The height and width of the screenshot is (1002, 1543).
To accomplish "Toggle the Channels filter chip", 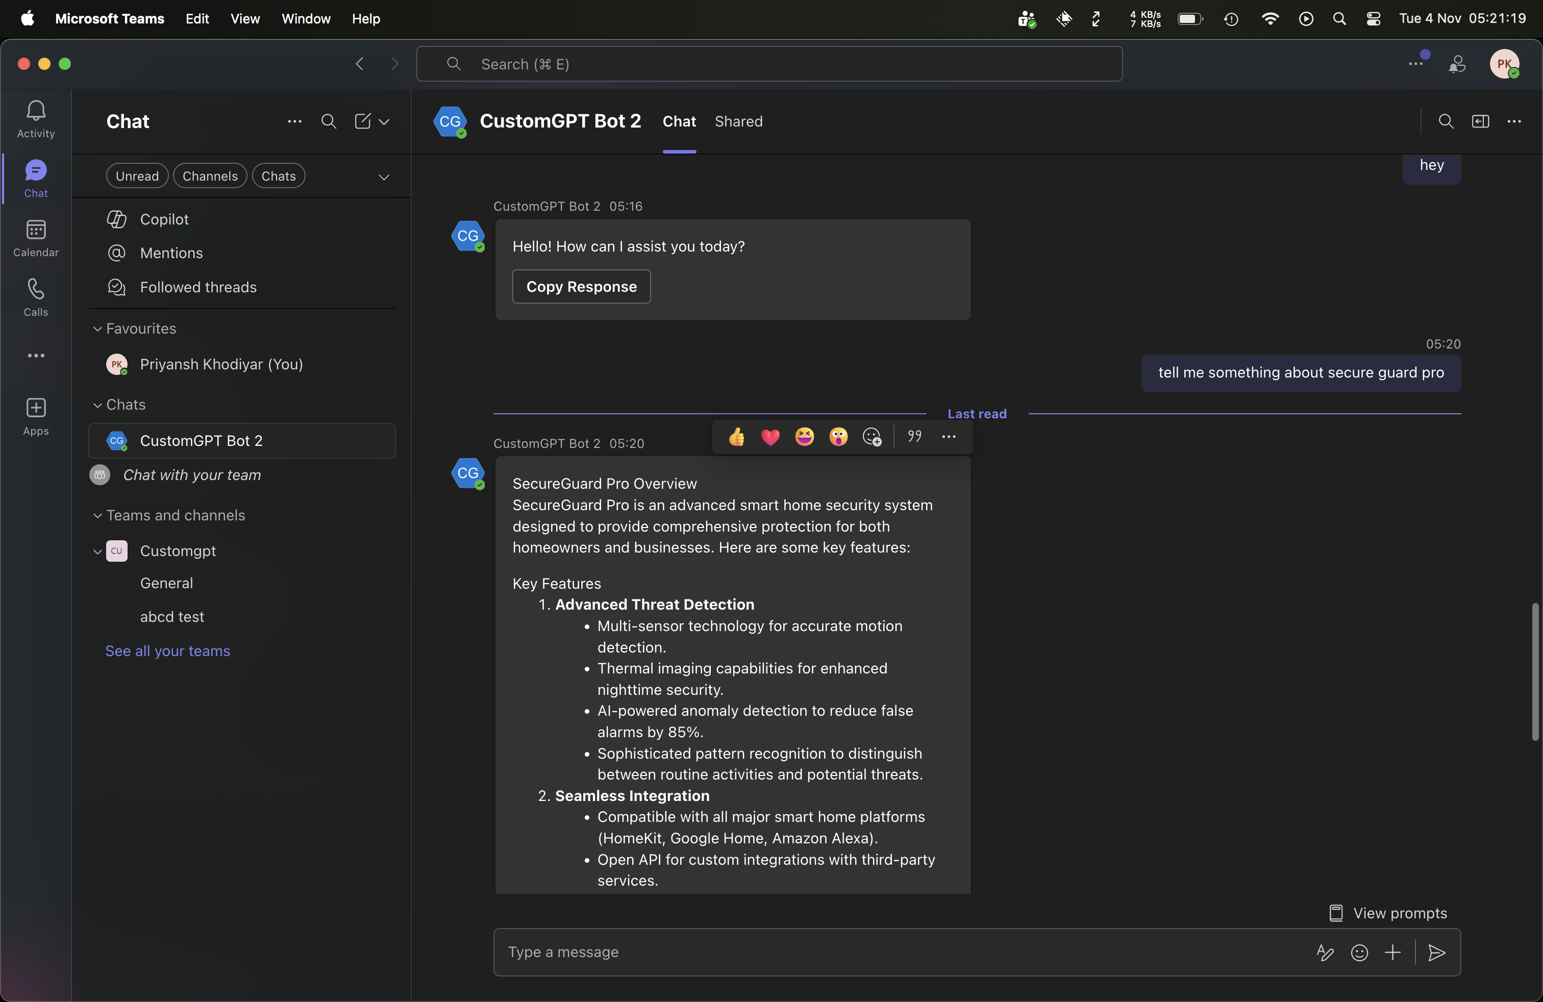I will pos(209,177).
